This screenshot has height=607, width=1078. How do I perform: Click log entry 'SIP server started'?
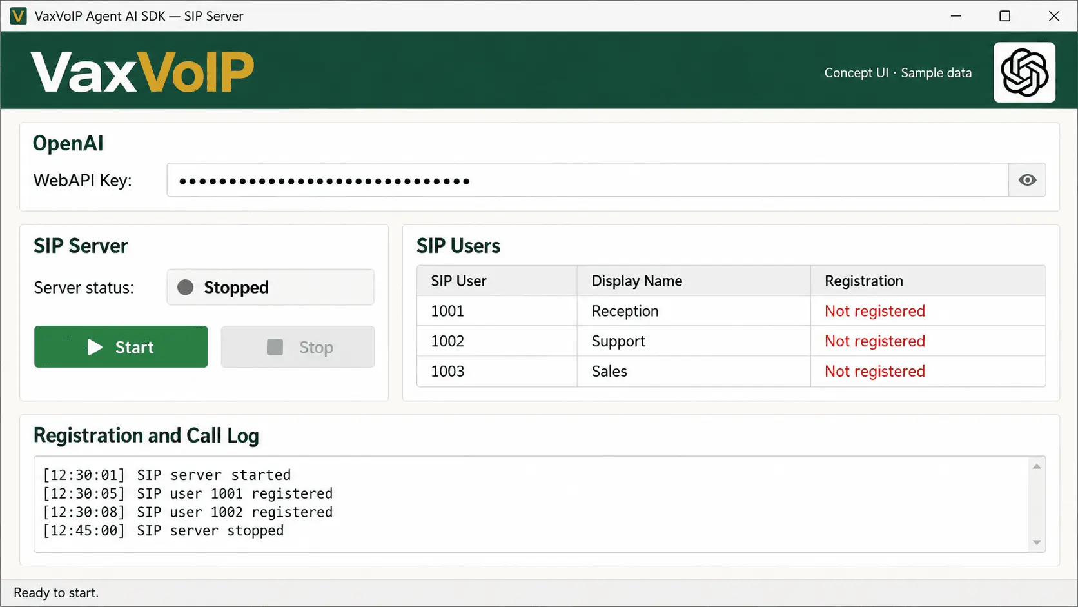click(x=167, y=475)
